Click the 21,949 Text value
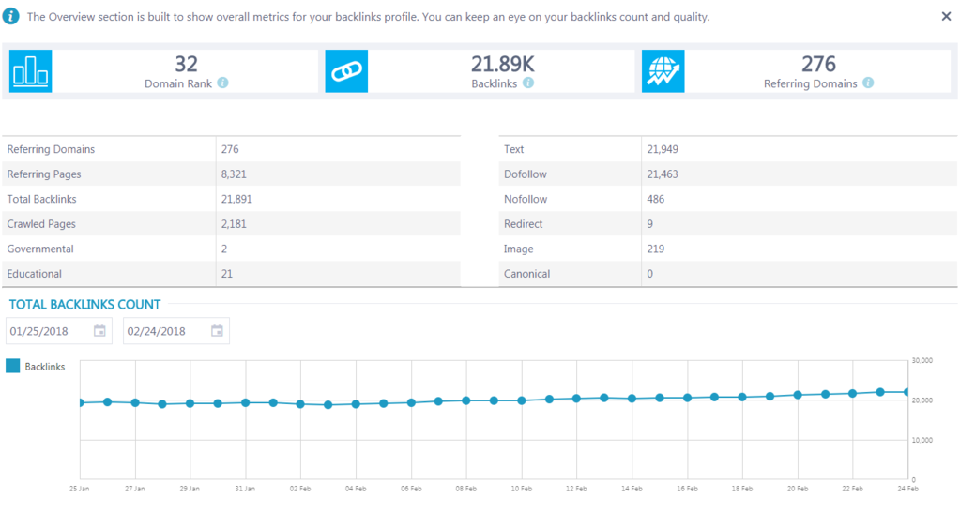Image resolution: width=960 pixels, height=513 pixels. point(663,149)
